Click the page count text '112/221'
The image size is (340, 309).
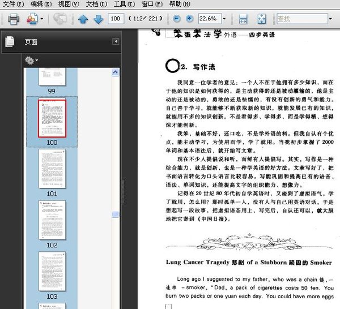(145, 19)
